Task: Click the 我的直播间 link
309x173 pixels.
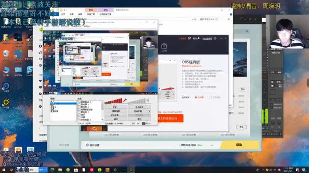Action: pyautogui.click(x=207, y=39)
